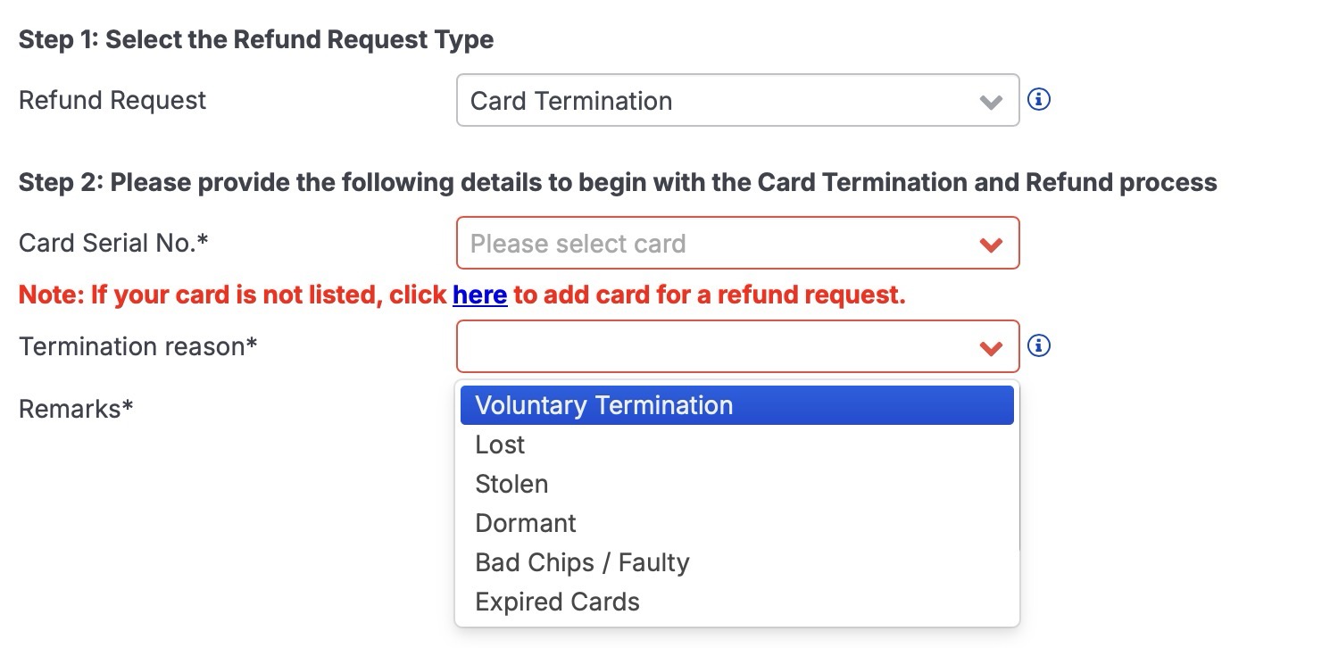Collapse the Termination reason dropdown field
Viewport: 1330px width, 648px height.
(737, 346)
